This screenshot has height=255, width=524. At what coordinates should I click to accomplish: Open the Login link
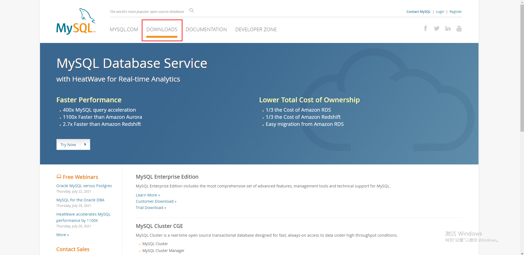(x=440, y=12)
